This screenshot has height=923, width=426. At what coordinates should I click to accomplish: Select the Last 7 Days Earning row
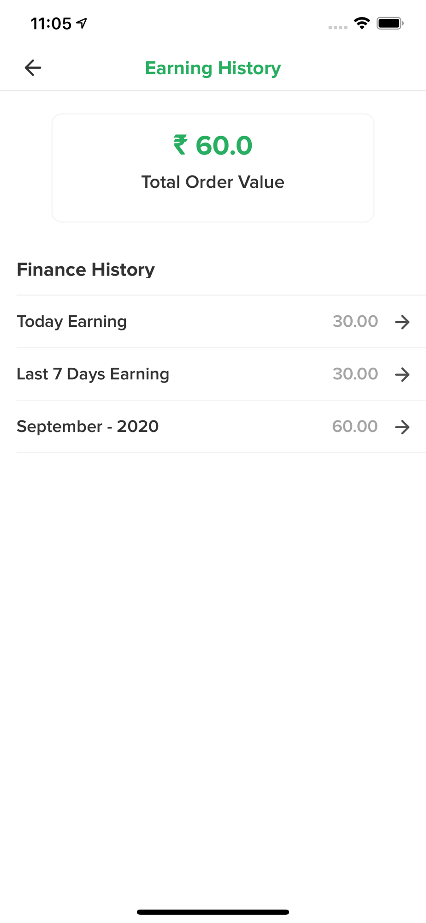click(221, 374)
